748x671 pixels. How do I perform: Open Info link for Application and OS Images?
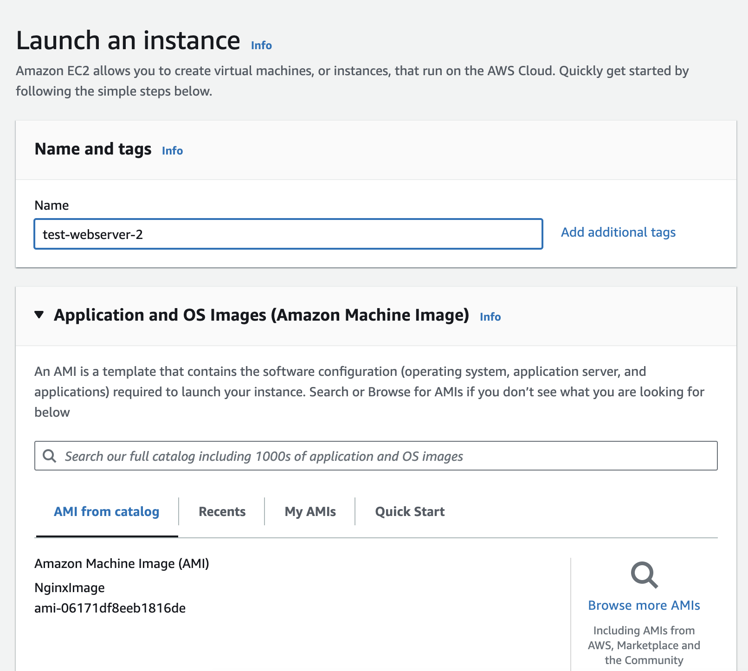click(490, 317)
